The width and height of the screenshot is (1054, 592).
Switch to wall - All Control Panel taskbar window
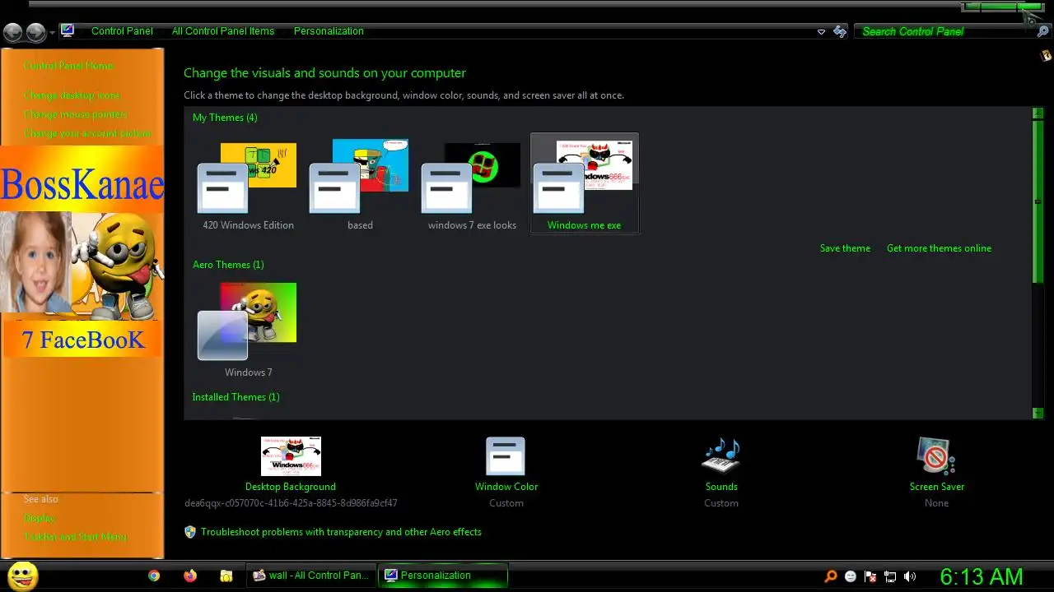tap(311, 576)
